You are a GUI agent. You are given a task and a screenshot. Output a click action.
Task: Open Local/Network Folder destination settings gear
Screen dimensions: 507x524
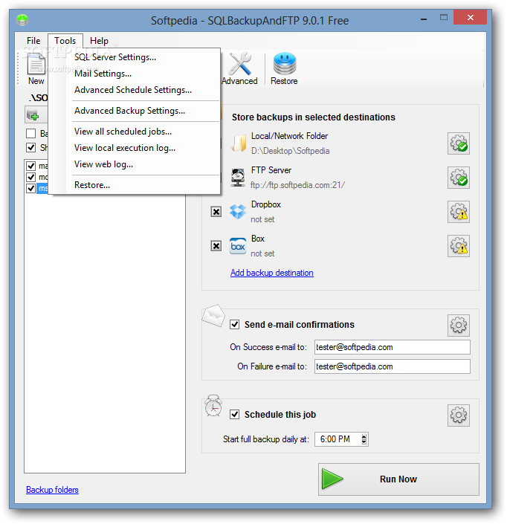pyautogui.click(x=459, y=143)
